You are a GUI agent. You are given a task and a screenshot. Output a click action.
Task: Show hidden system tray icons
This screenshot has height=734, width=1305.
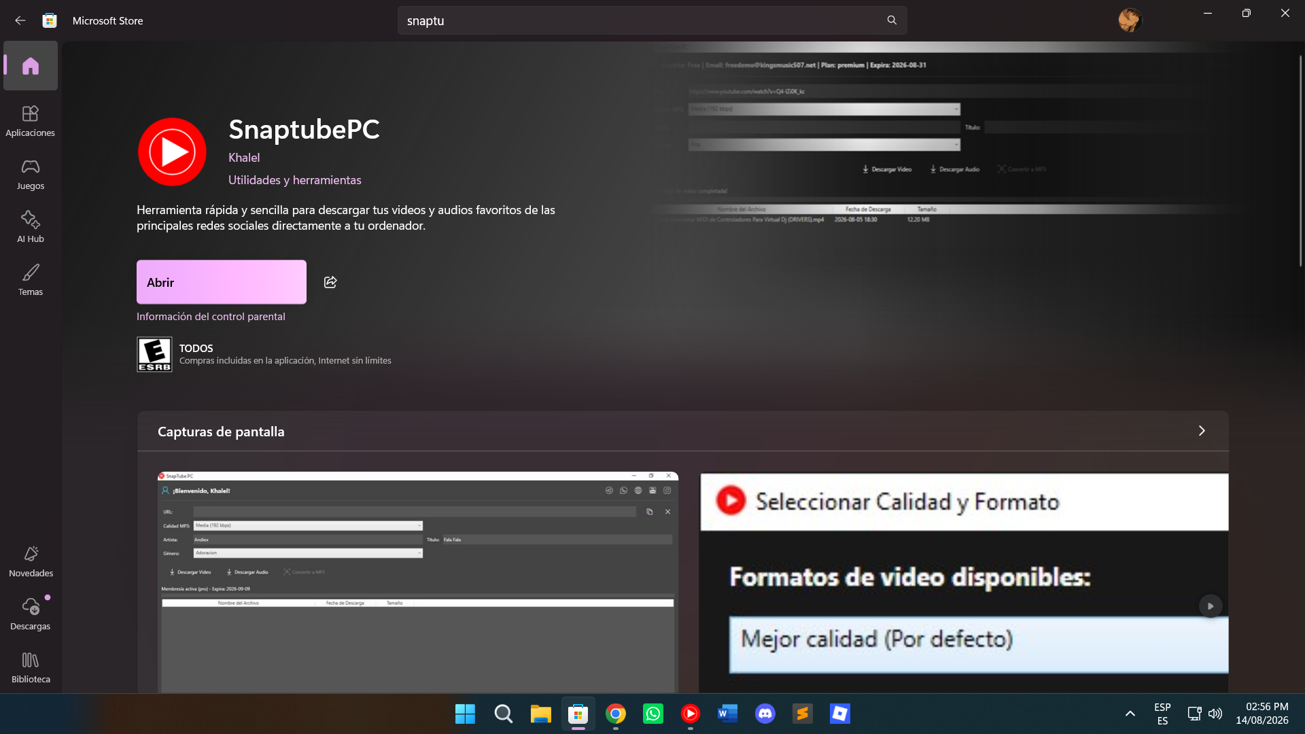coord(1130,714)
